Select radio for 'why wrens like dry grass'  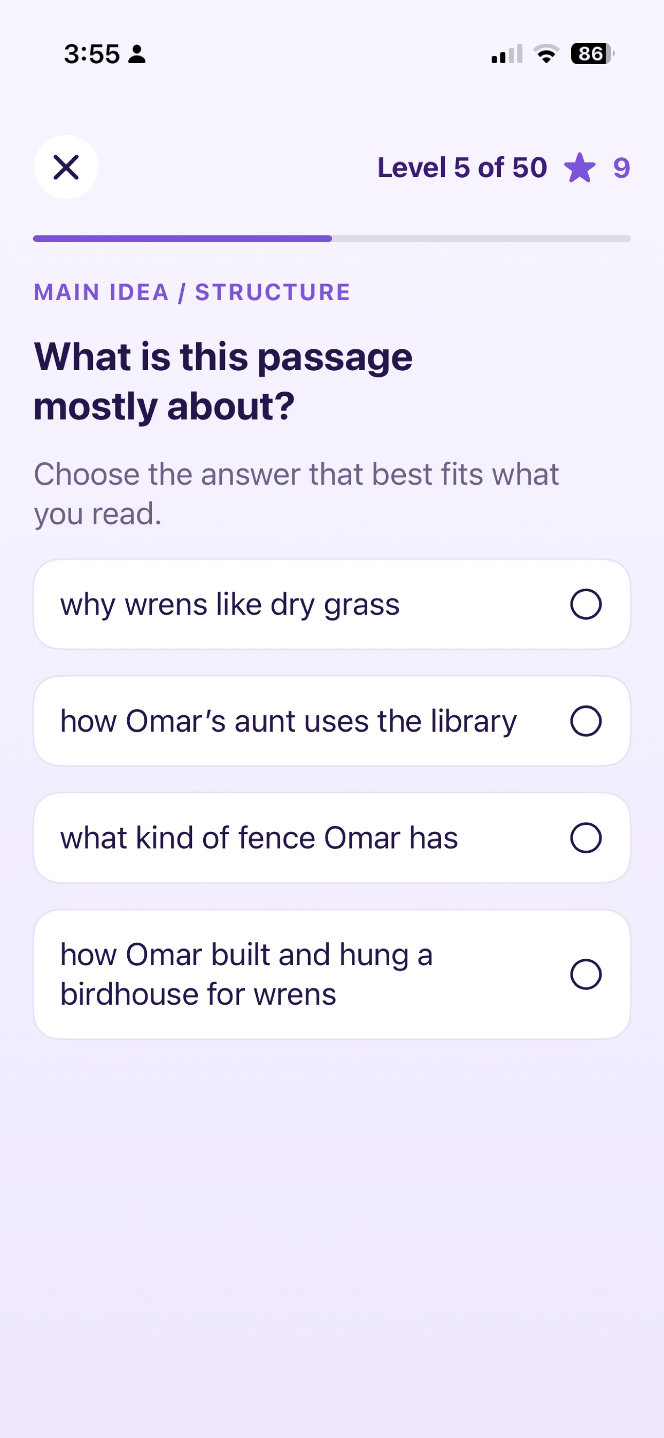tap(586, 604)
